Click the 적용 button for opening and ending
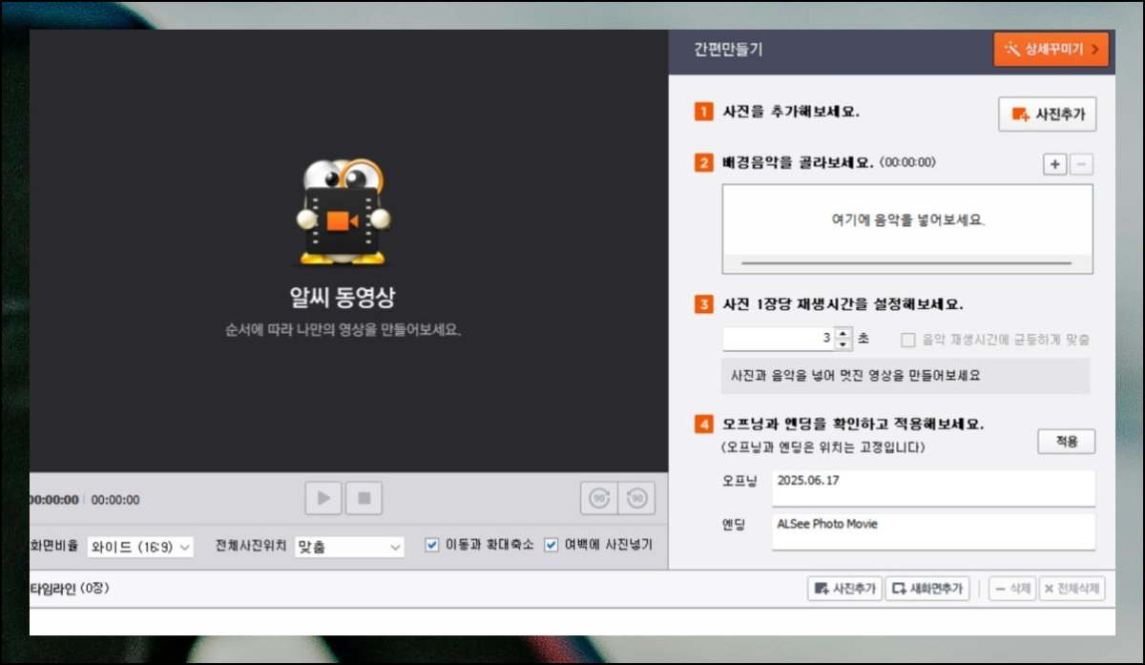Image resolution: width=1145 pixels, height=665 pixels. (1066, 442)
